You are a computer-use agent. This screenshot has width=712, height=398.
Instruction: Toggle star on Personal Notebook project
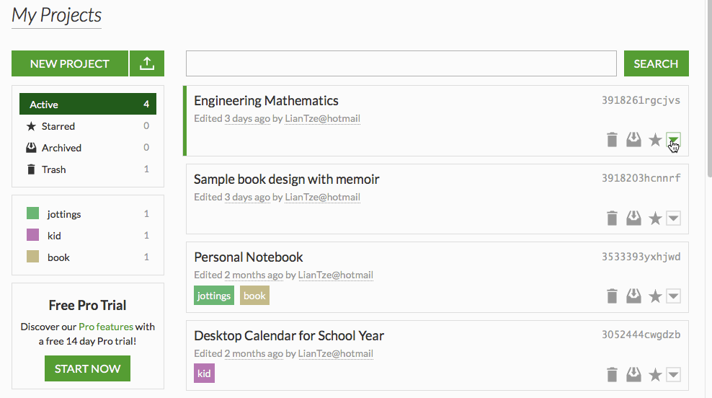coord(655,296)
